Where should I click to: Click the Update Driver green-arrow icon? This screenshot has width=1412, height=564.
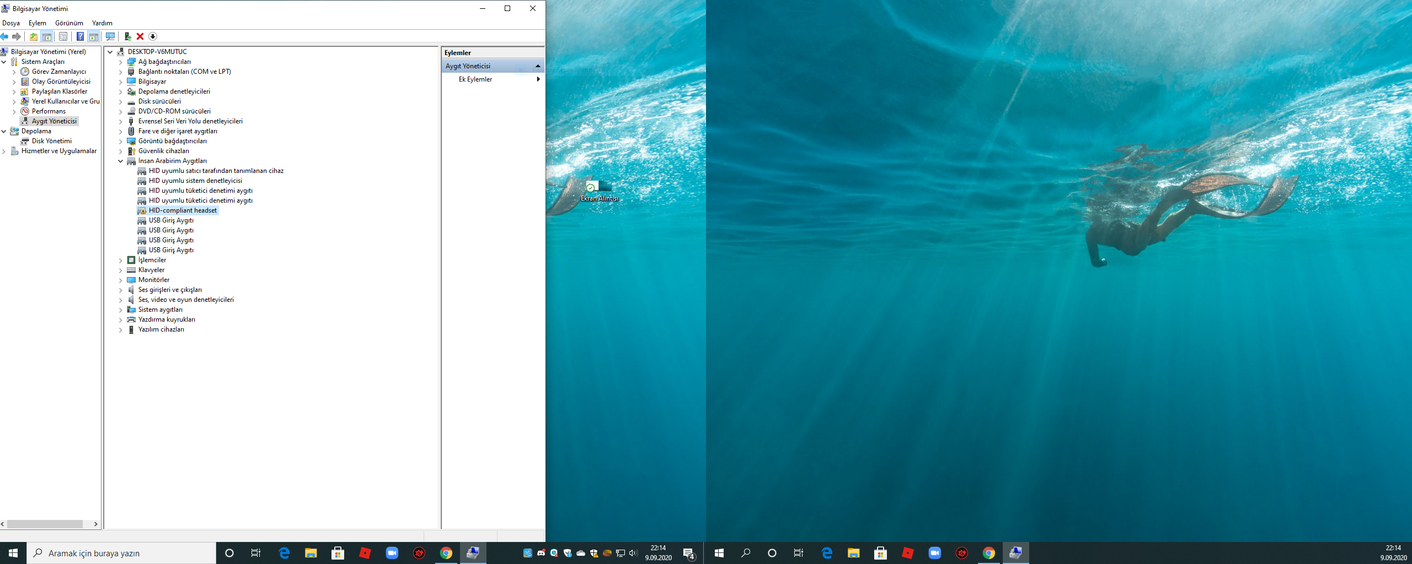point(127,36)
